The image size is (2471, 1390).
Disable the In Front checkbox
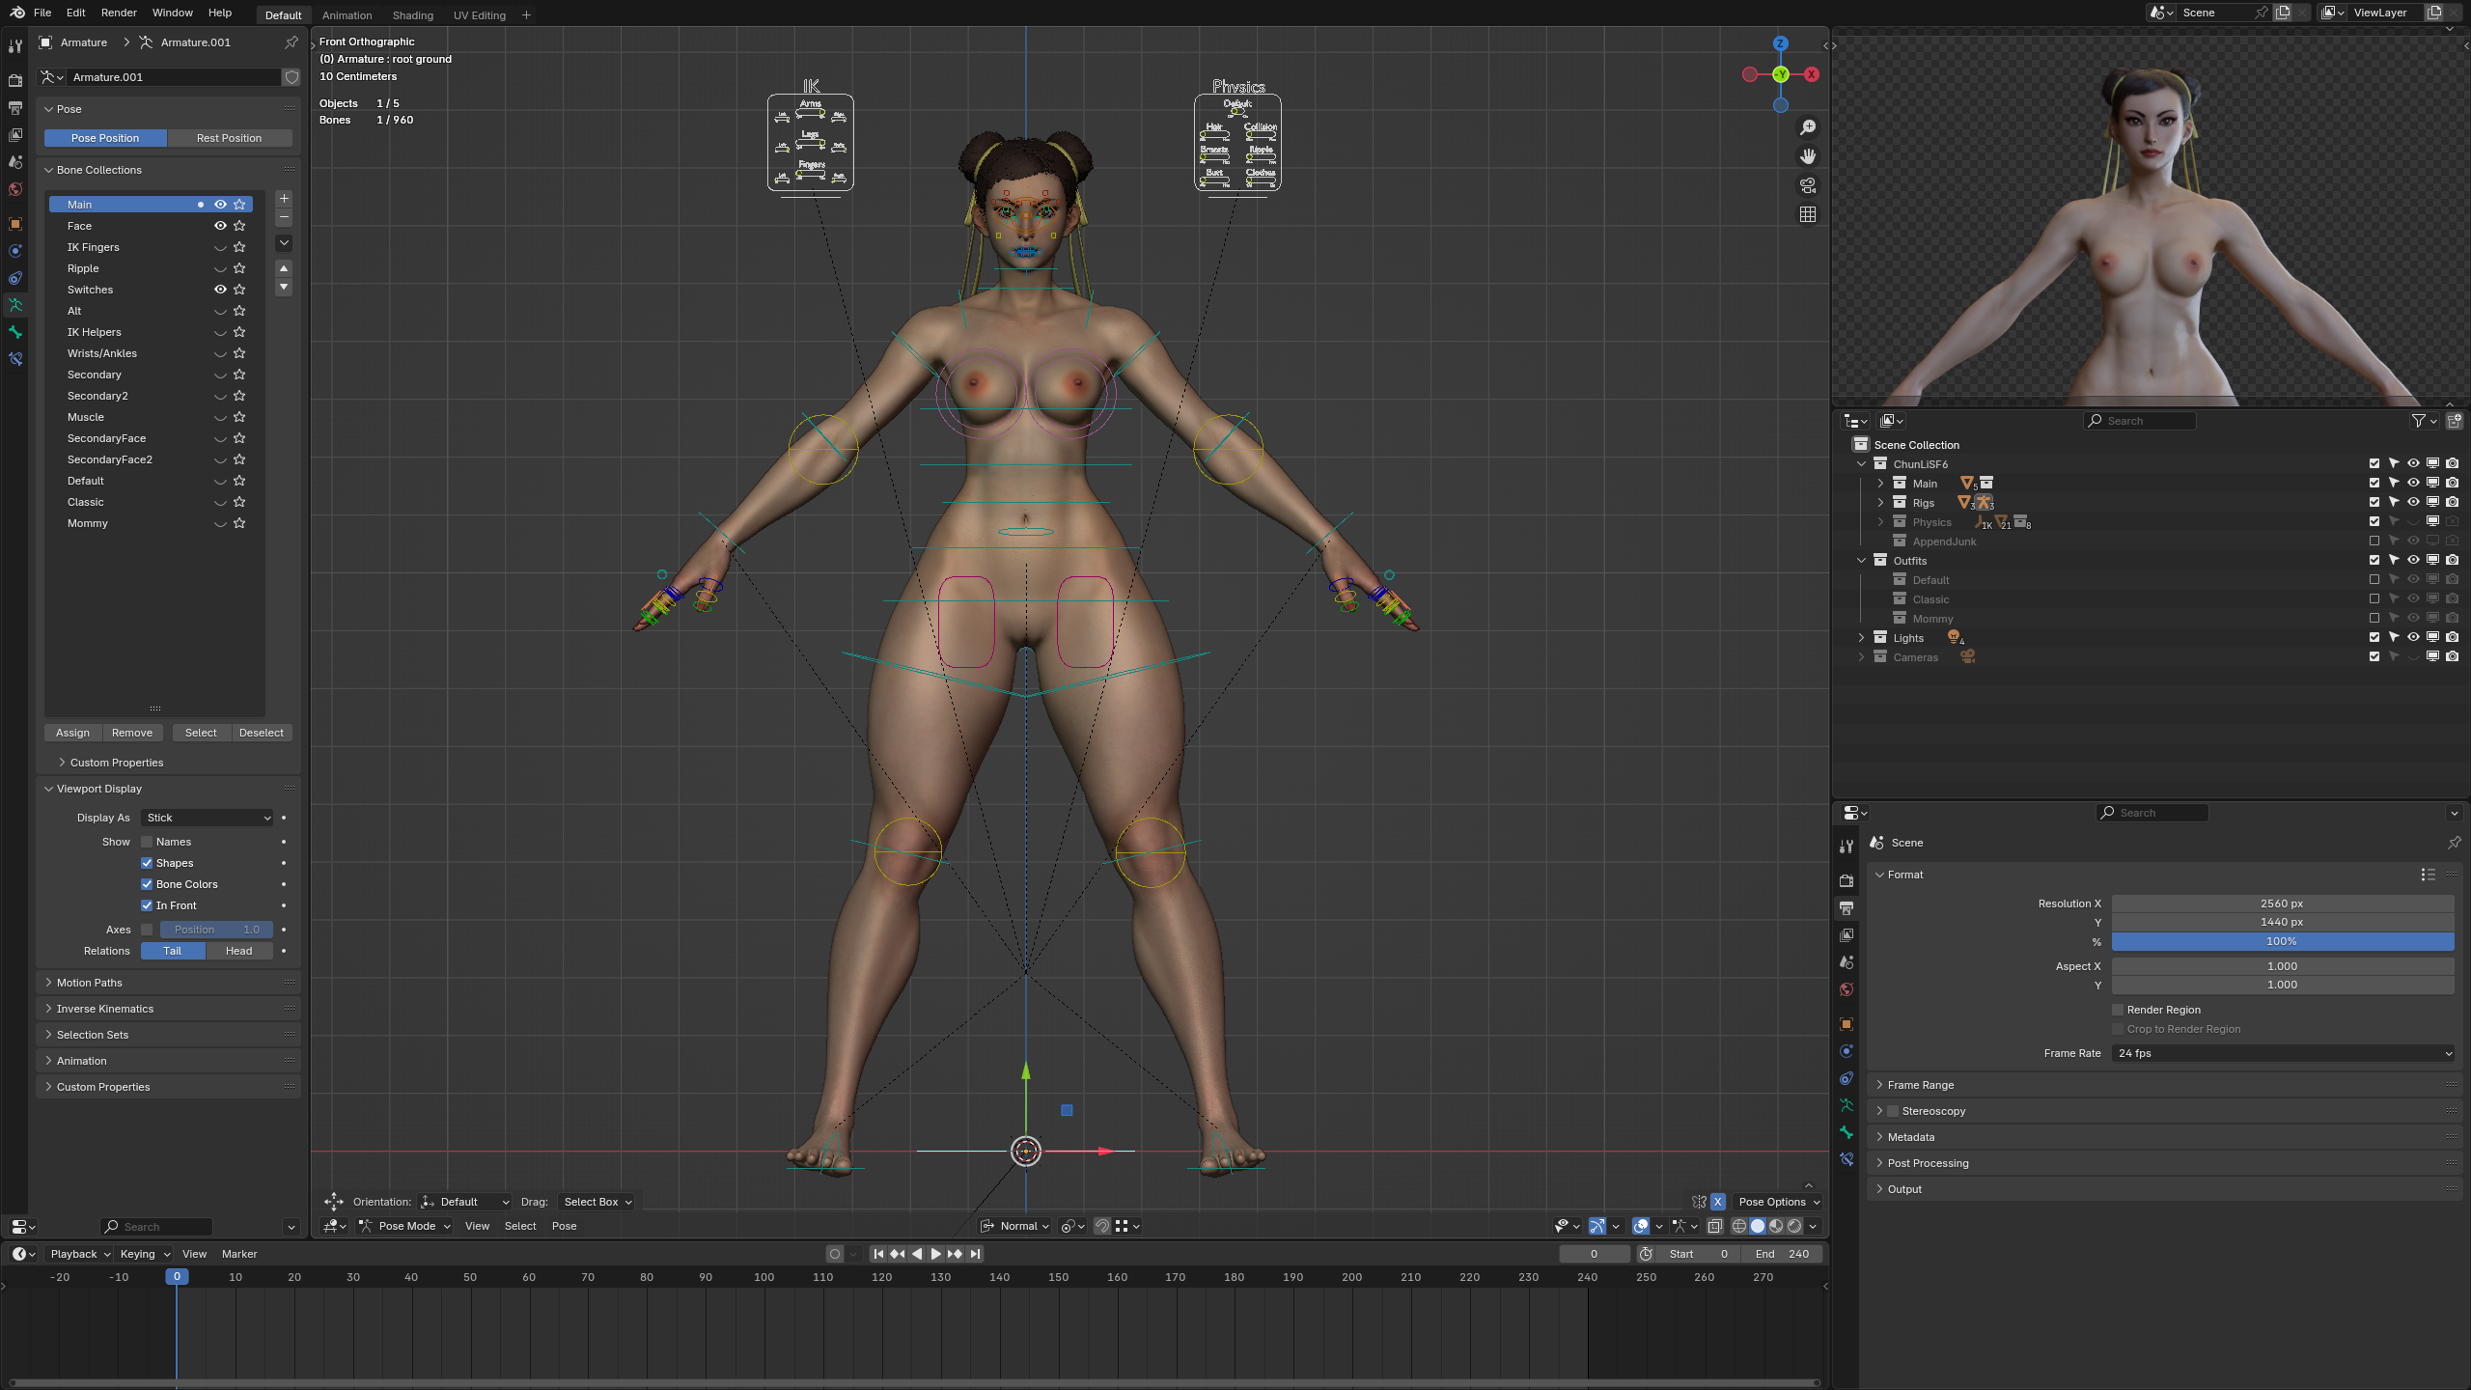tap(147, 905)
